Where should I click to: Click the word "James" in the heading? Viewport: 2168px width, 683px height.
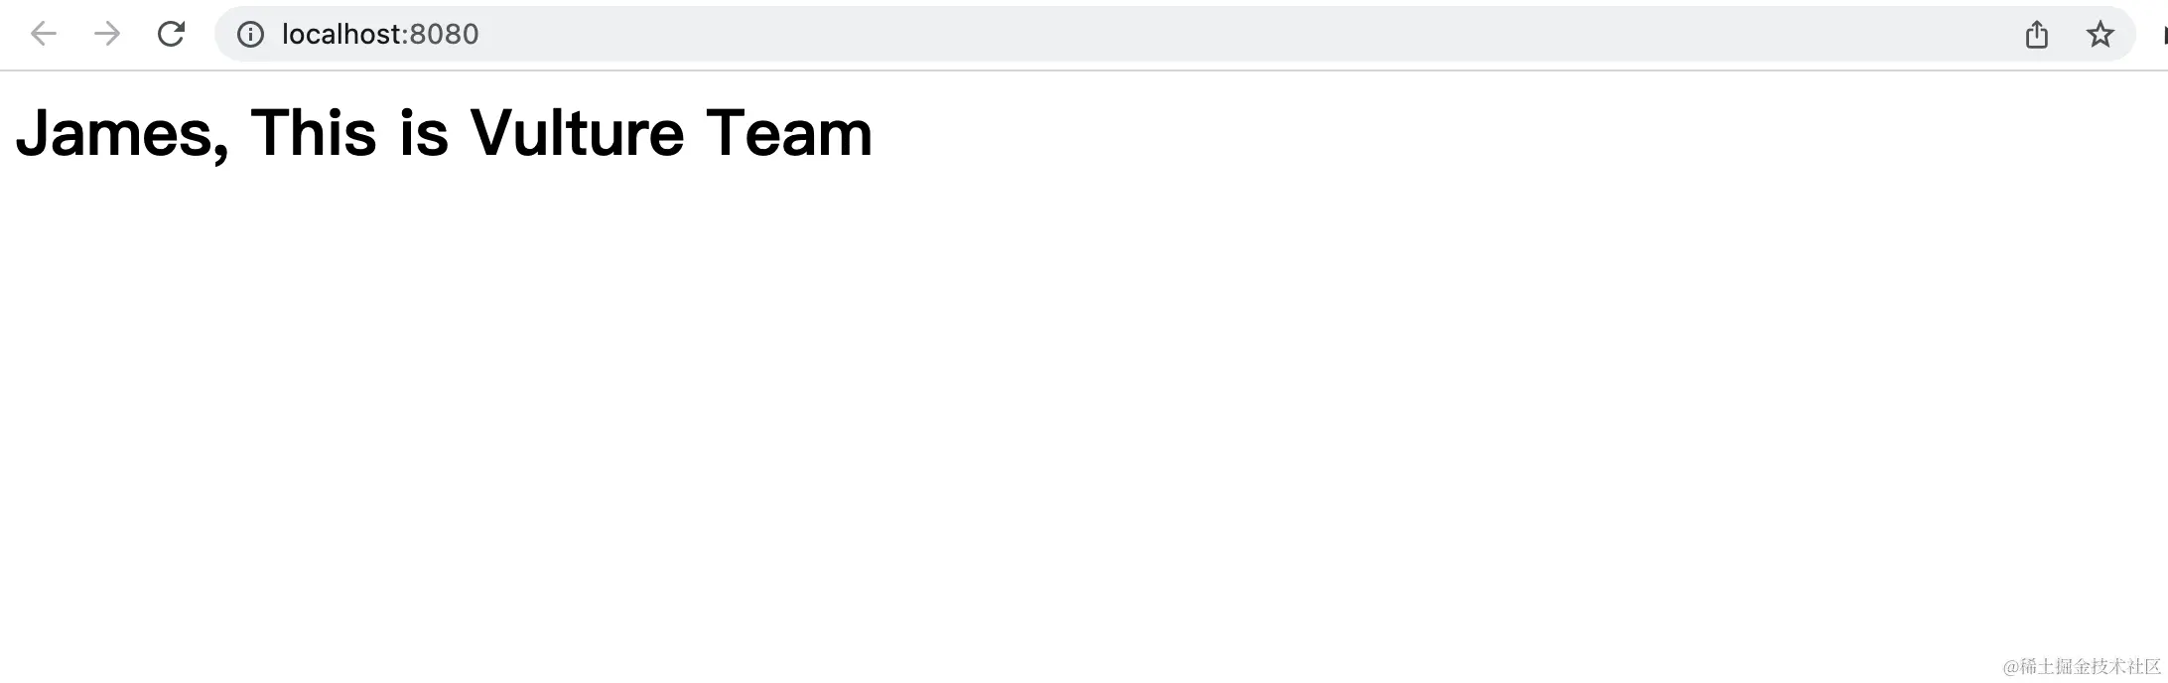pos(113,133)
